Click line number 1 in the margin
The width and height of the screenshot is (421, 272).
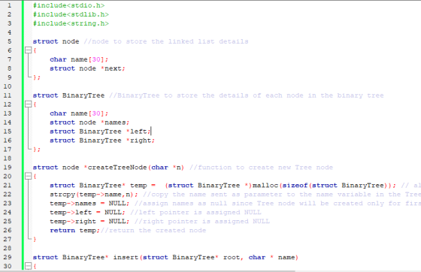pos(9,5)
